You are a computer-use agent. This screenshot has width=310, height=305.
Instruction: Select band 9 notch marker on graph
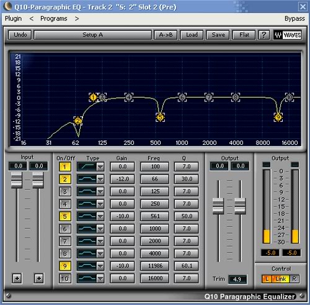click(278, 118)
